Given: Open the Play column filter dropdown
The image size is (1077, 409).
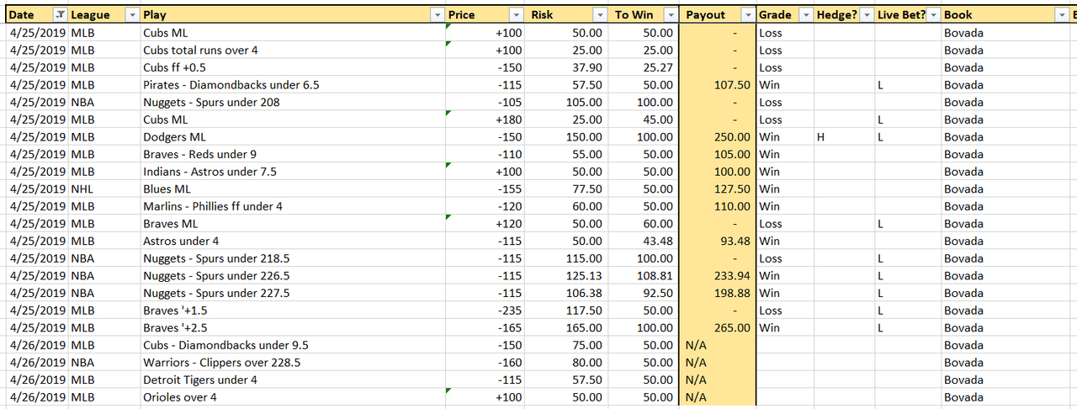Looking at the screenshot, I should click(x=437, y=15).
